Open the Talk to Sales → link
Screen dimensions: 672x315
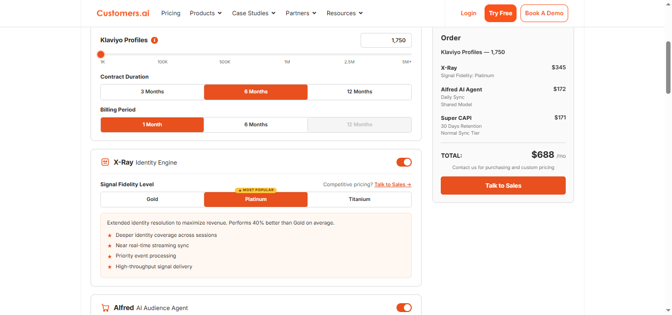click(393, 185)
